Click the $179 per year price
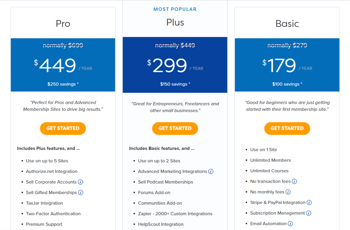 (x=287, y=65)
